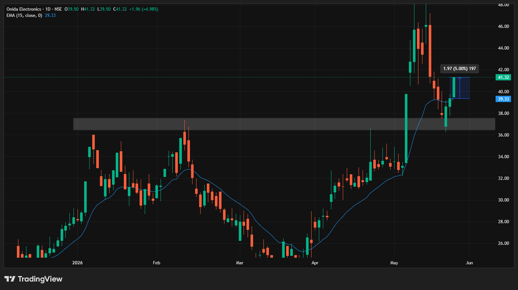
Task: Click the 46.00 price axis label
Action: click(503, 26)
